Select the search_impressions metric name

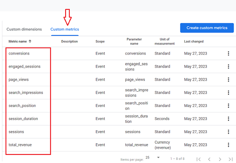(26, 93)
